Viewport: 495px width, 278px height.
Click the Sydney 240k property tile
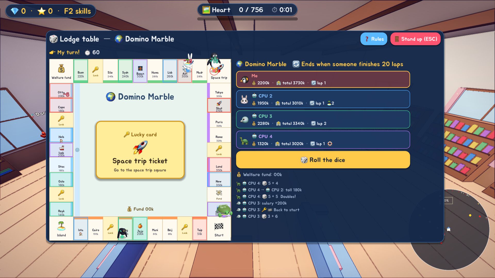click(x=125, y=71)
